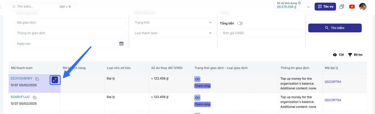Viewport: 375px width, 114px height.
Task: Click the Mã khách hàng column header
Action: [74, 68]
